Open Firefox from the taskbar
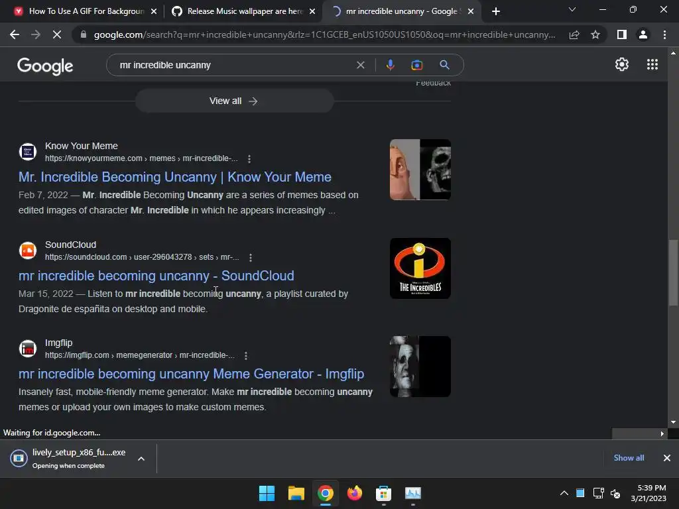Screen dimensions: 679x509 [x=355, y=493]
